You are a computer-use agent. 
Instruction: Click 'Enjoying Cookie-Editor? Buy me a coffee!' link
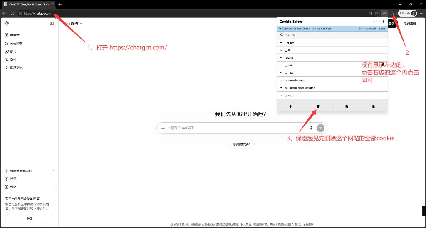click(307, 29)
